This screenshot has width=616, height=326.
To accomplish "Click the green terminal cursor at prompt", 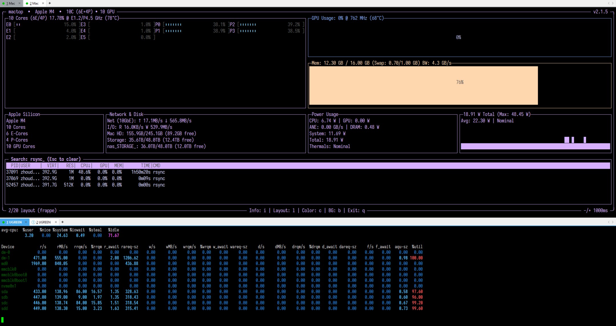I will 2,320.
